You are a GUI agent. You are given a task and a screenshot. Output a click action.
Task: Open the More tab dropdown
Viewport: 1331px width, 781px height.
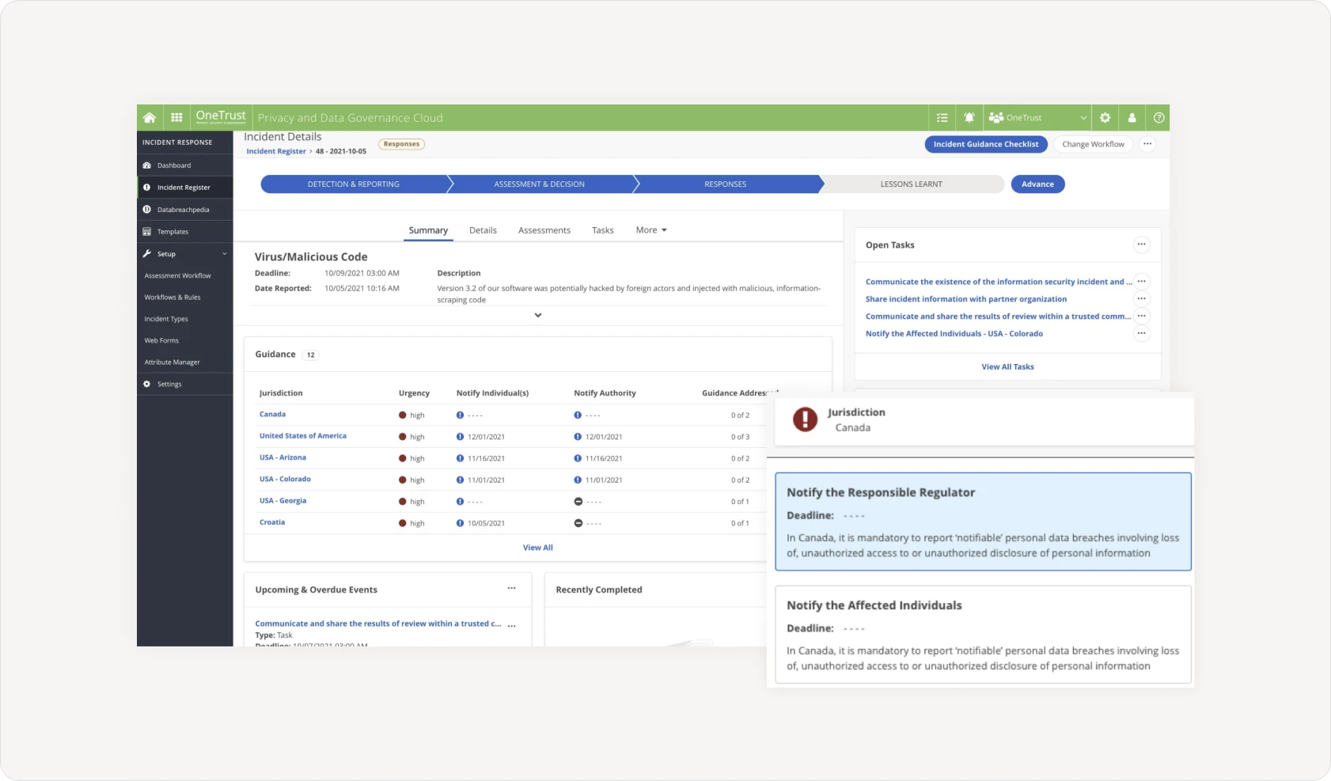tap(651, 230)
